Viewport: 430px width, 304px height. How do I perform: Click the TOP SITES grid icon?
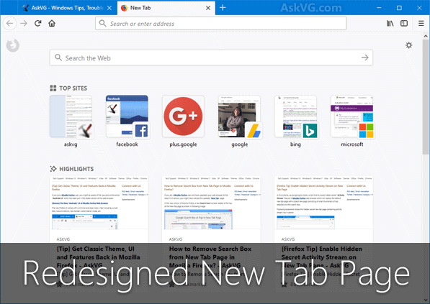click(x=53, y=88)
